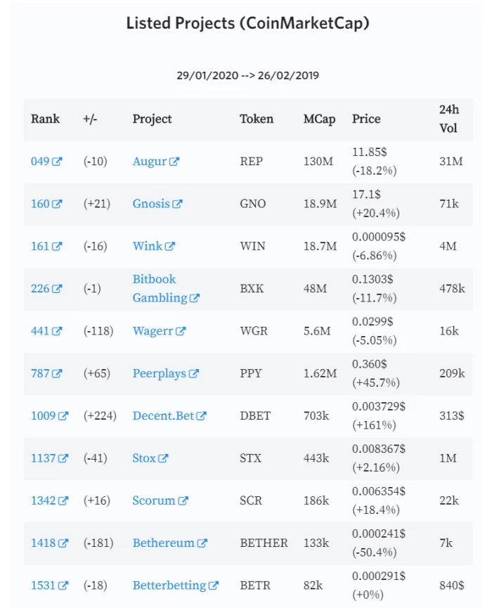Open the Decent.Bet project link
This screenshot has height=608, width=499.
click(169, 415)
